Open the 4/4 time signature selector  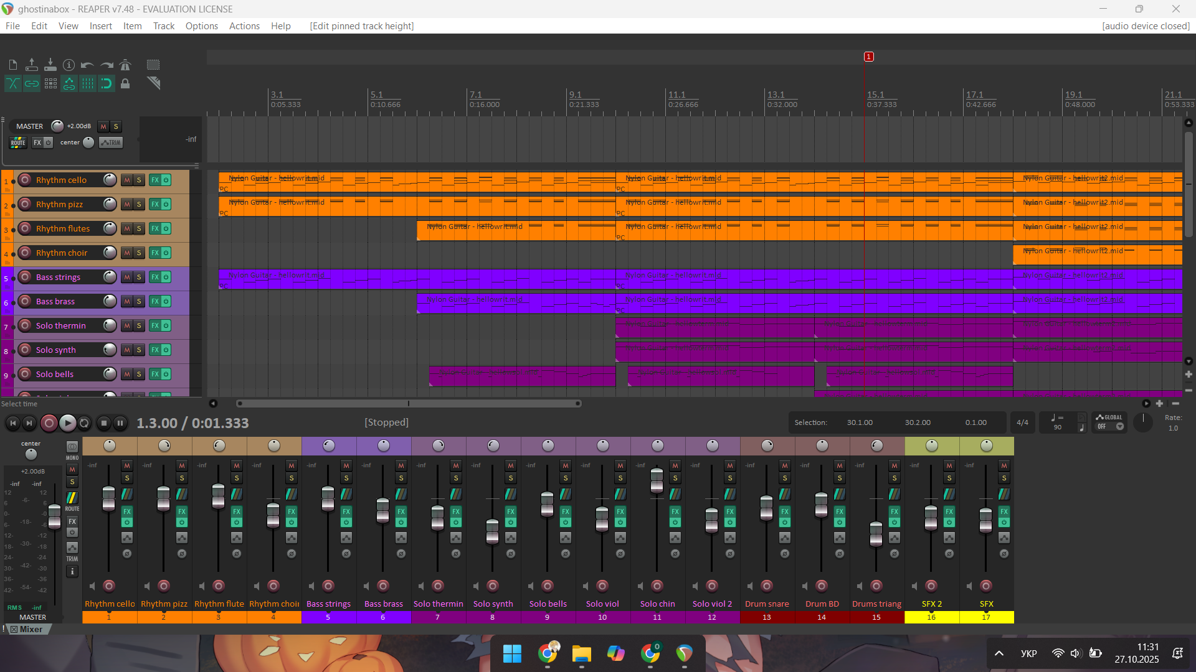1022,422
